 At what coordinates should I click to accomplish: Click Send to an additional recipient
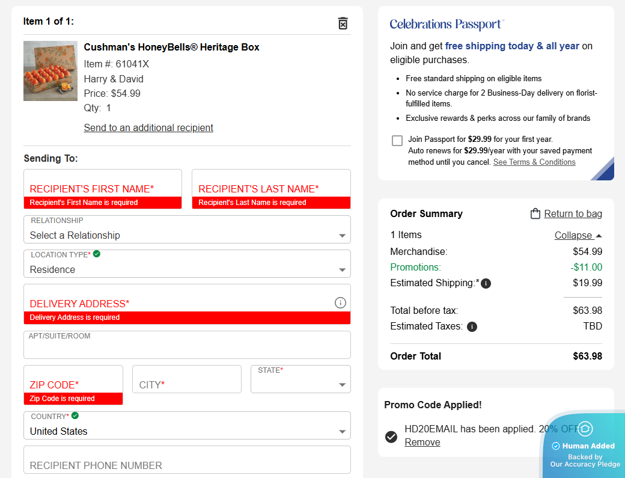(148, 127)
